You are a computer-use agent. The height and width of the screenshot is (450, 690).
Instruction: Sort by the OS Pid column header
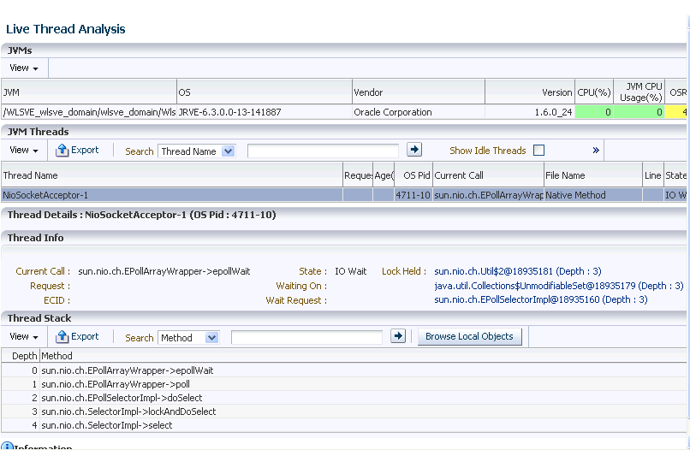click(x=413, y=175)
